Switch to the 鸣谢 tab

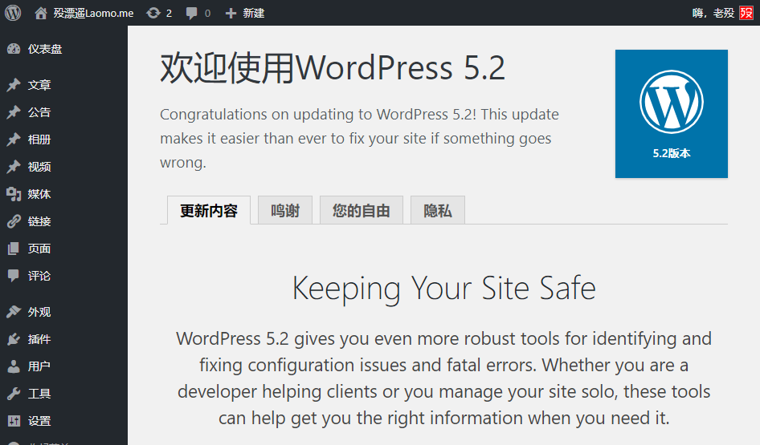point(285,210)
